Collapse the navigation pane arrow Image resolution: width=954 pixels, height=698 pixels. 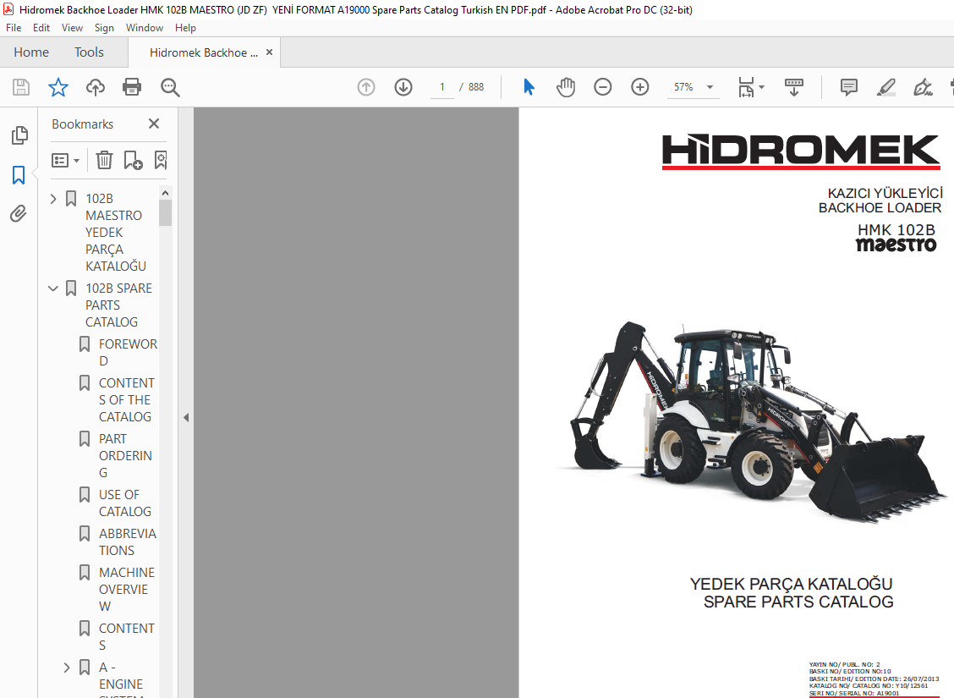click(186, 417)
